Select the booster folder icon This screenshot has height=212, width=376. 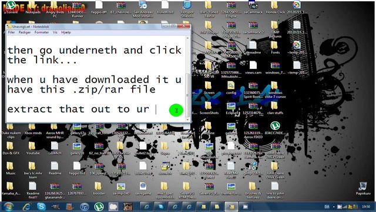(x=99, y=188)
